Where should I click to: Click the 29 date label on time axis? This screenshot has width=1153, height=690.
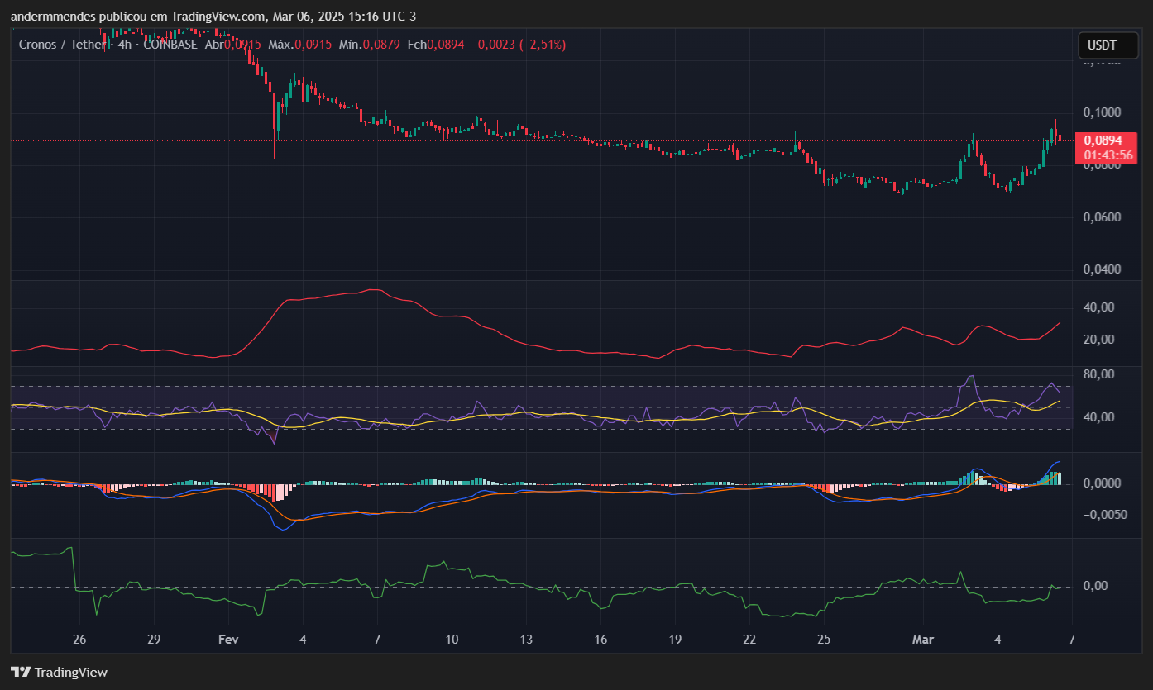154,640
